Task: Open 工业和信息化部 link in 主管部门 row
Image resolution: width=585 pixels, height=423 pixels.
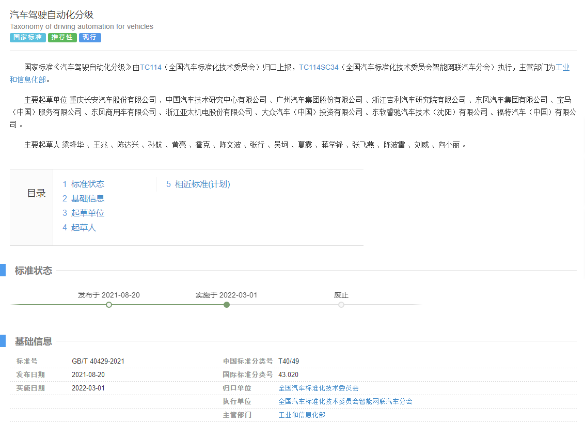Action: click(x=302, y=415)
